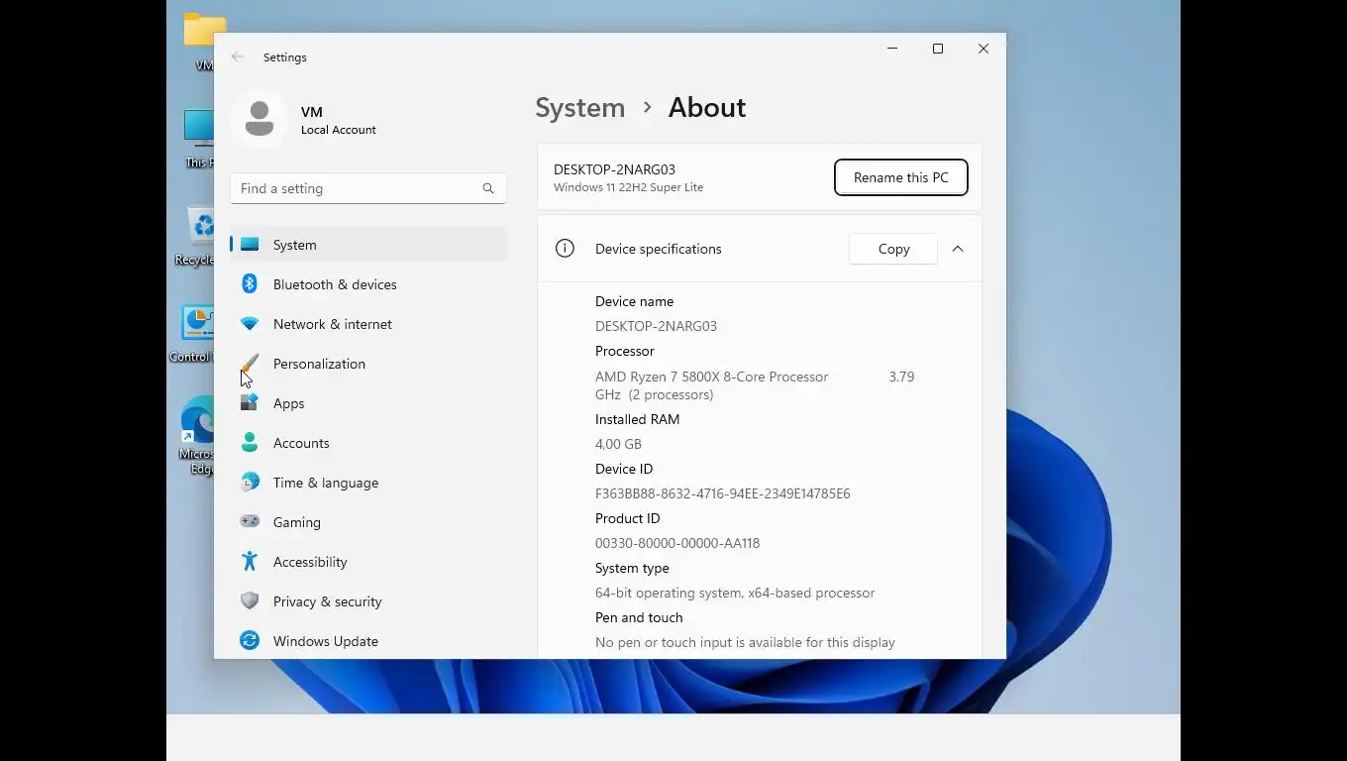Click the Accessibility figure icon

250,562
